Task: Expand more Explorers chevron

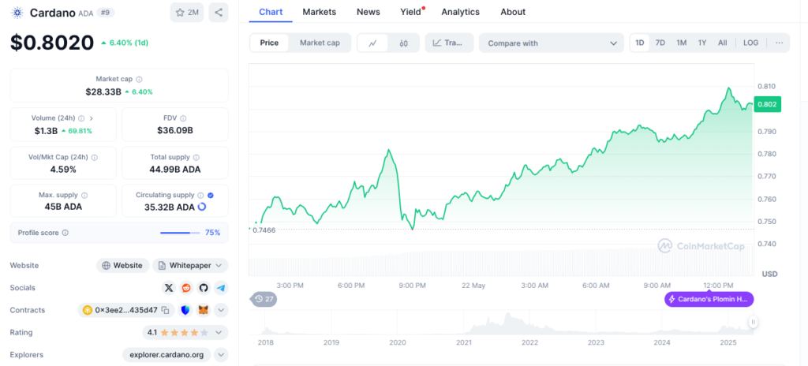Action: coord(221,355)
